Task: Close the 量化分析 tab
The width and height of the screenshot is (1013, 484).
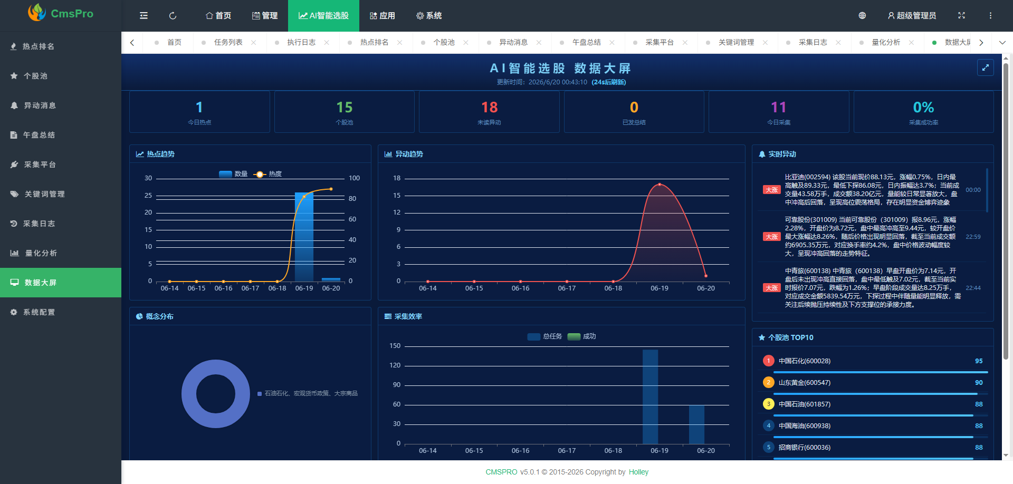Action: (x=911, y=43)
